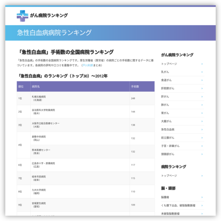This screenshot has width=221, height=221.
Task: Click the surgery count 115
Action: 133,178
